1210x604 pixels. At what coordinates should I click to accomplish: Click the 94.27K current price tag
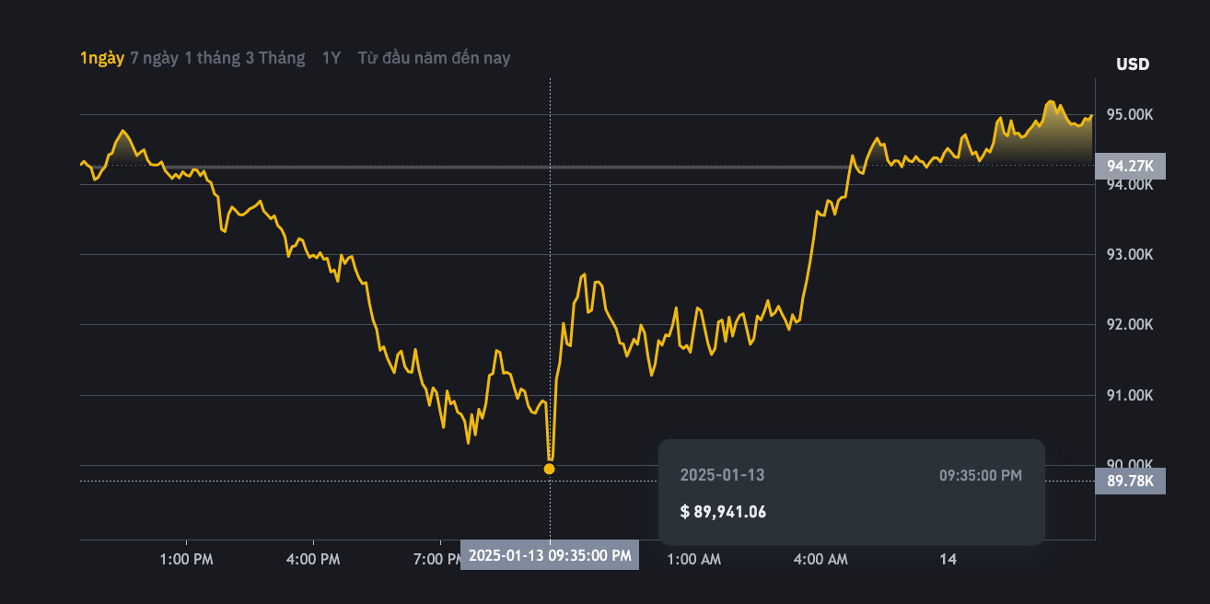(x=1130, y=166)
